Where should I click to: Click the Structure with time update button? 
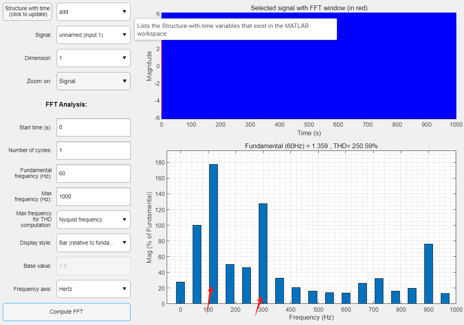(28, 12)
